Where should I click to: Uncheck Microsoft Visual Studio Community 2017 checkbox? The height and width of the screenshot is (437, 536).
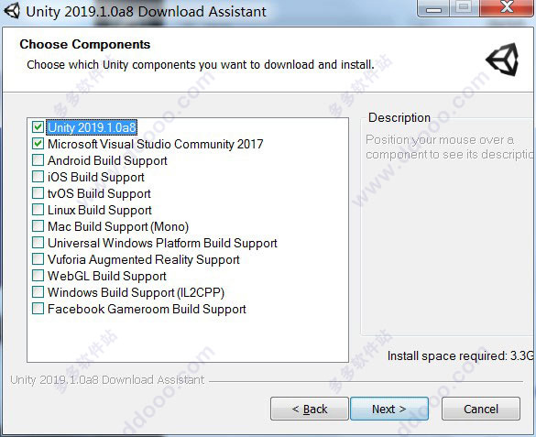(x=38, y=144)
